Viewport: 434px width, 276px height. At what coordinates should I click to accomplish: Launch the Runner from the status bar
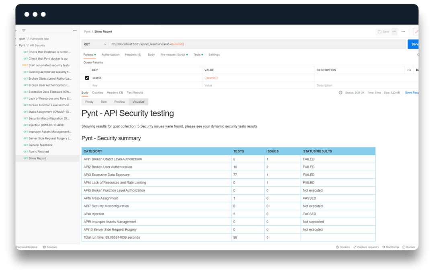click(409, 247)
